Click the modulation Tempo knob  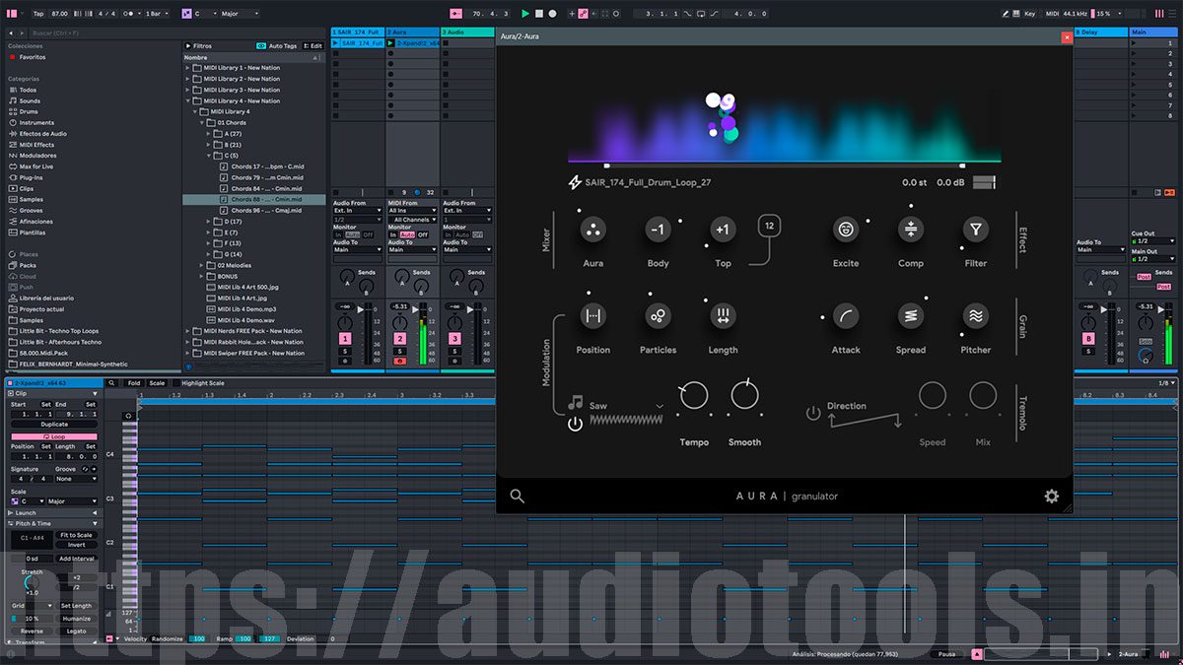694,396
